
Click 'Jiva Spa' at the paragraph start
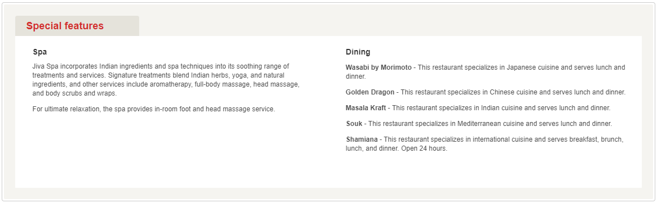coord(45,66)
